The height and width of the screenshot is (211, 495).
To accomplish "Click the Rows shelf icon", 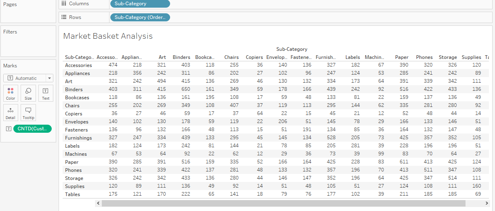I will pos(64,17).
